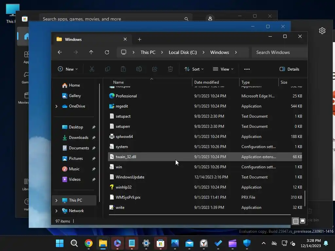The width and height of the screenshot is (335, 251).
Task: Expand the This PC tree node
Action: pos(56,200)
